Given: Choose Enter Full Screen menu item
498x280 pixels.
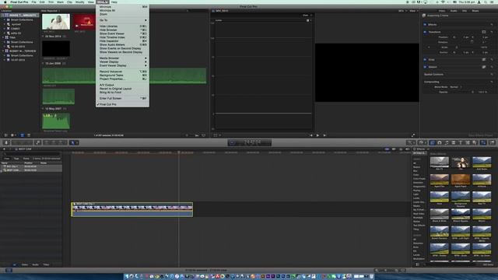Looking at the screenshot, I should click(122, 99).
